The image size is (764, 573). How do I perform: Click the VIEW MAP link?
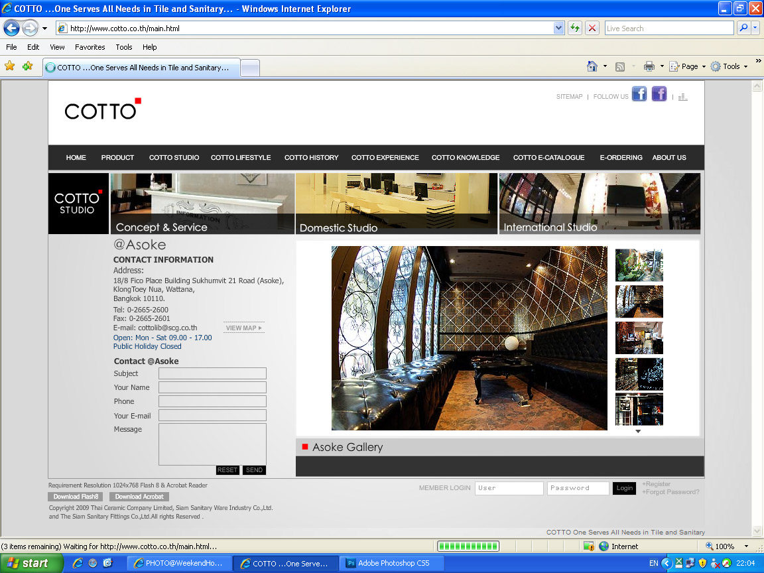243,328
